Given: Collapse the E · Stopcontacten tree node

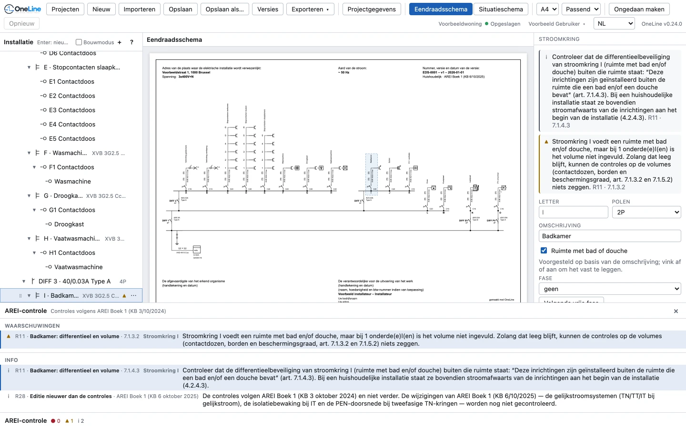Looking at the screenshot, I should [x=30, y=68].
